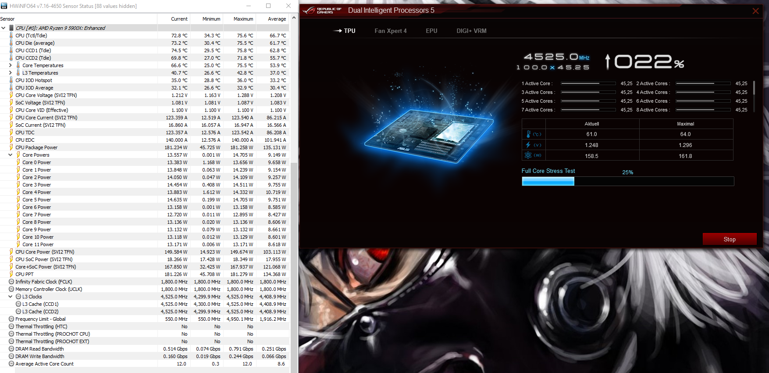Select the Core+SoC Power (SVI2 TFN) row
The height and width of the screenshot is (373, 769).
click(145, 266)
